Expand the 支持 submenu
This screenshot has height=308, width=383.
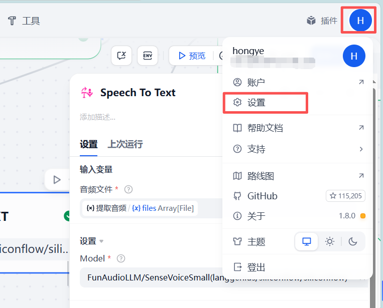point(297,149)
